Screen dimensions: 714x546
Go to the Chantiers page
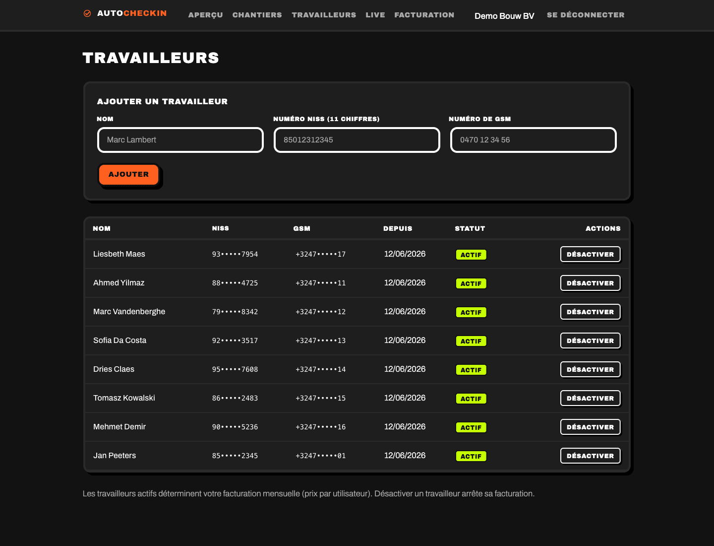pyautogui.click(x=257, y=15)
